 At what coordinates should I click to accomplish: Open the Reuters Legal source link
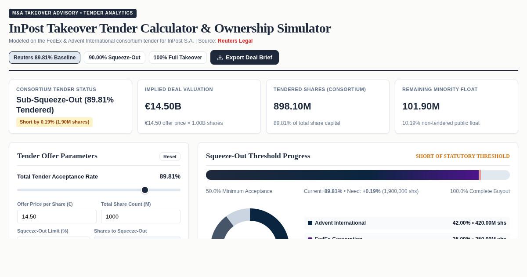click(x=235, y=41)
